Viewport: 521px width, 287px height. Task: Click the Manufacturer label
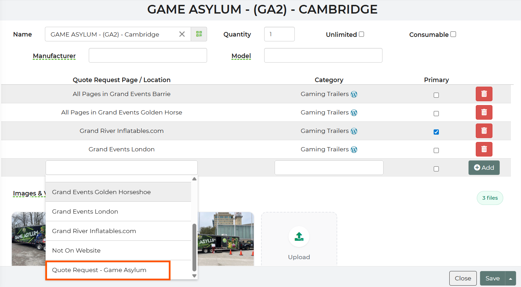pos(54,56)
